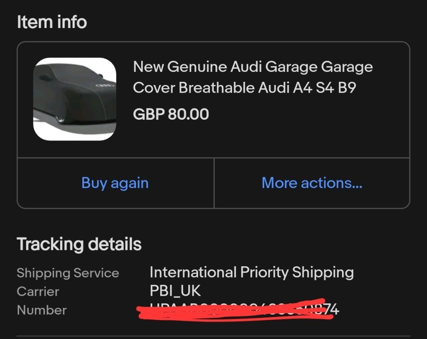Click the Cover Breathable Audi A4 S4 B9 text
Image resolution: width=427 pixels, height=339 pixels.
pos(244,88)
